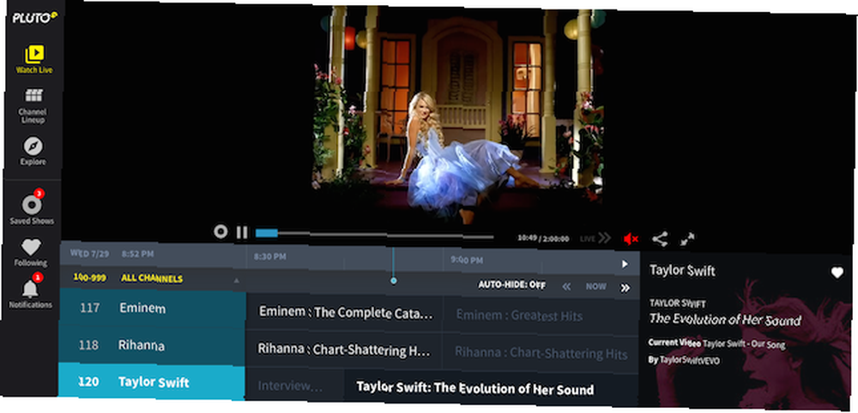
Task: Favorite Taylor Swift with heart icon
Action: pos(837,272)
